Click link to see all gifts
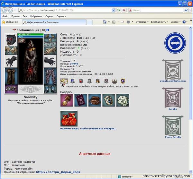Image resolution: width=193 pixels, height=179 pixels. coord(88,128)
